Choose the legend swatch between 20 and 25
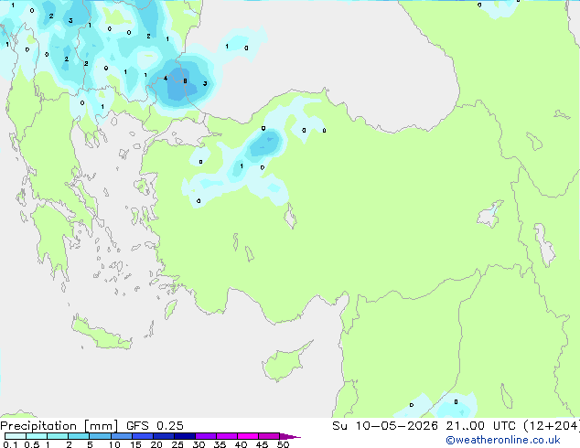Screen dimensions: 580x448 pos(164,436)
